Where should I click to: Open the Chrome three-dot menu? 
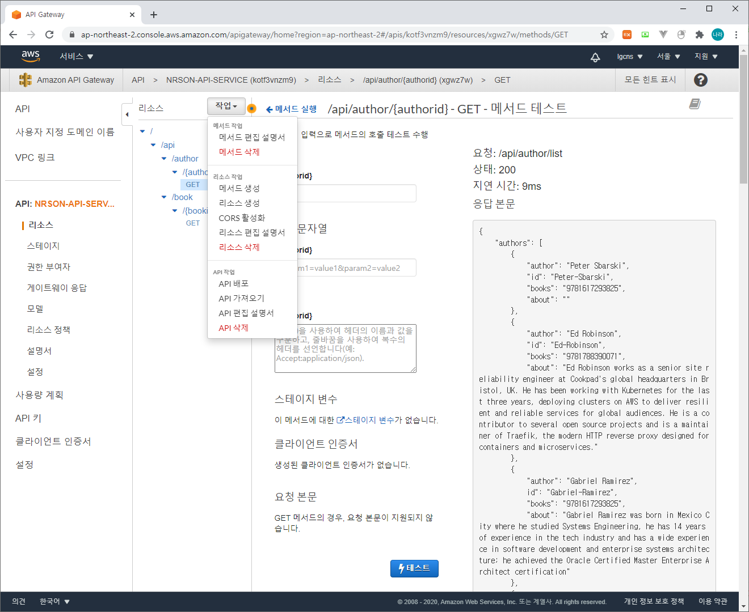[736, 35]
